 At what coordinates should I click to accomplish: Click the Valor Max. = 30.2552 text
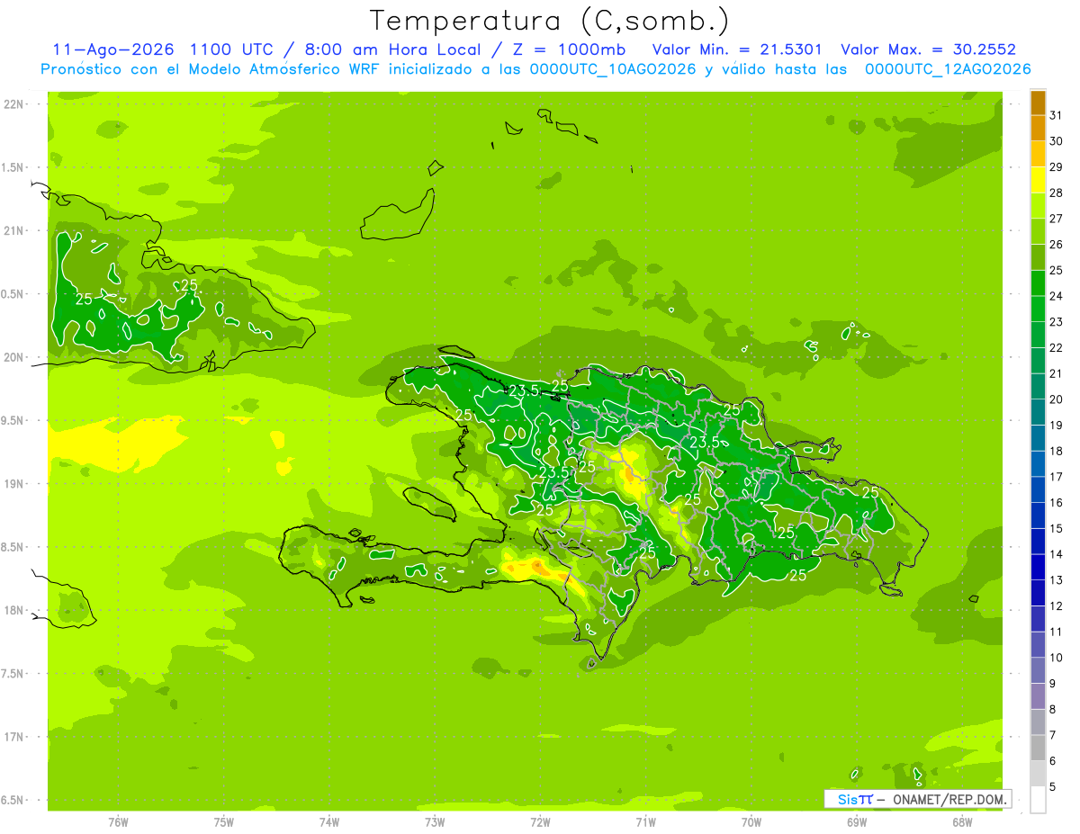928,49
